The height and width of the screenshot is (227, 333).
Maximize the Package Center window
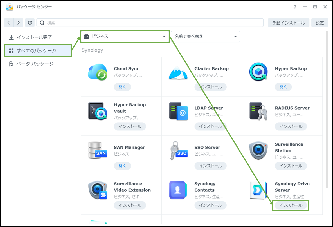[315, 7]
